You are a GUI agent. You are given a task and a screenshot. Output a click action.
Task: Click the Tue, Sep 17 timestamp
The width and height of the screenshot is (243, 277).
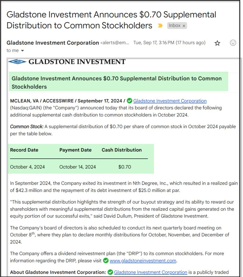169,43
